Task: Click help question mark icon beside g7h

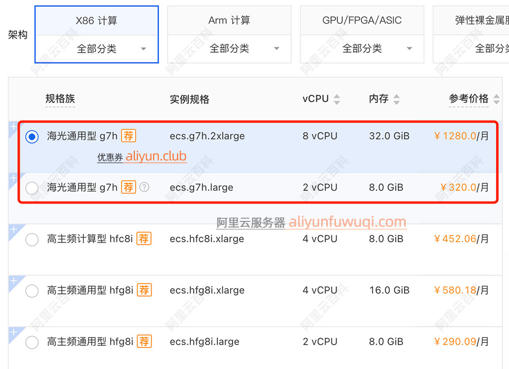Action: coord(145,187)
